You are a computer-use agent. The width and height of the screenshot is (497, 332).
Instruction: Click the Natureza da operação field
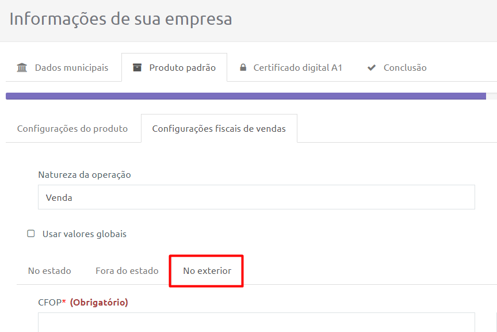point(257,197)
